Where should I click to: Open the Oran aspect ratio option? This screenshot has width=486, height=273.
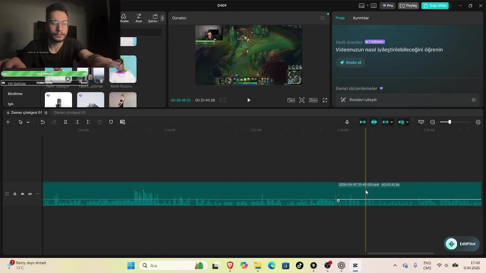pyautogui.click(x=313, y=100)
